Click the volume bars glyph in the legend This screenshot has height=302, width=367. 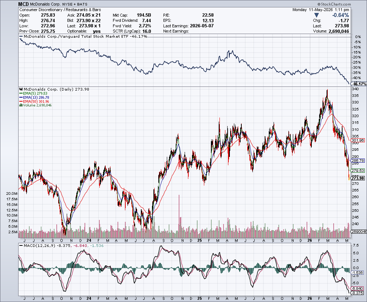click(21, 105)
